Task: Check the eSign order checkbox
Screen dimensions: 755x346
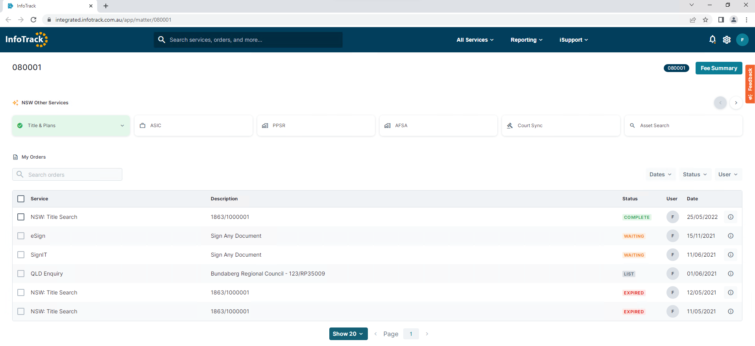Action: (21, 236)
